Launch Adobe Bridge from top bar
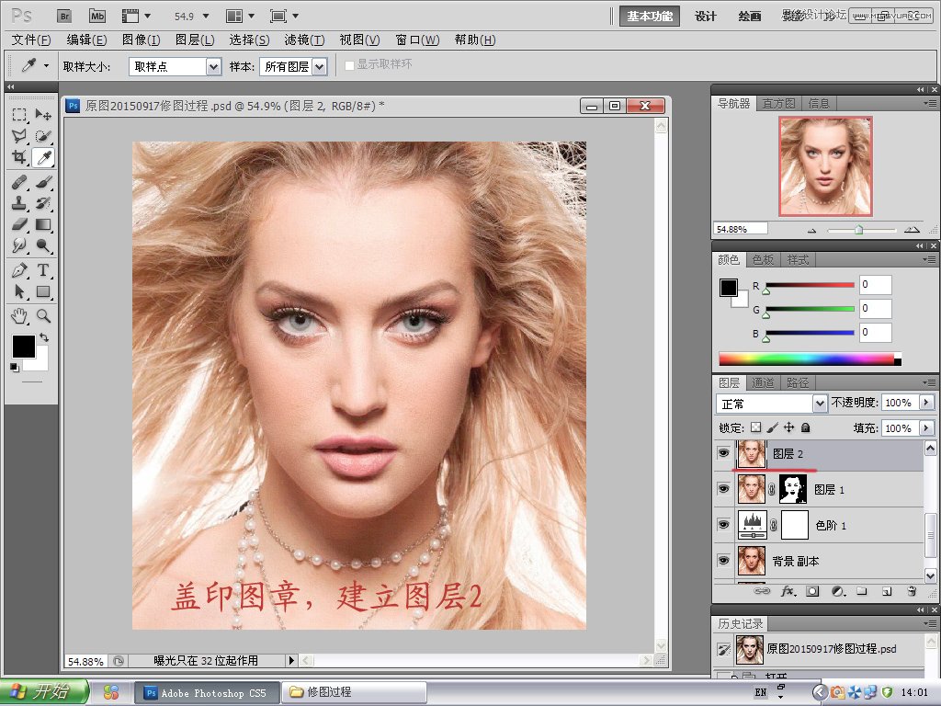The image size is (941, 706). click(x=64, y=17)
